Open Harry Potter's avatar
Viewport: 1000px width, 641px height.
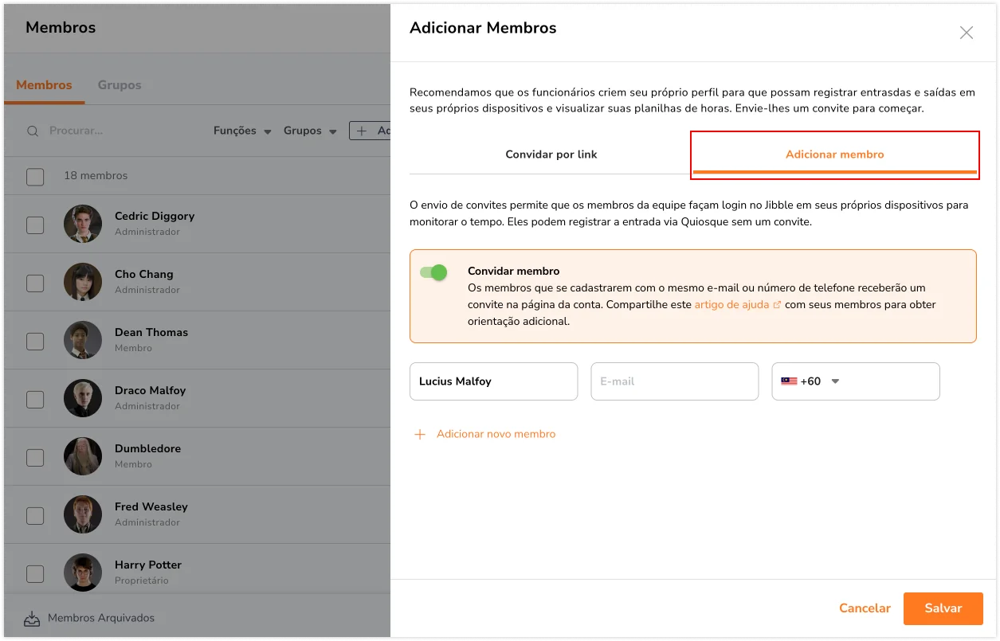click(x=83, y=573)
